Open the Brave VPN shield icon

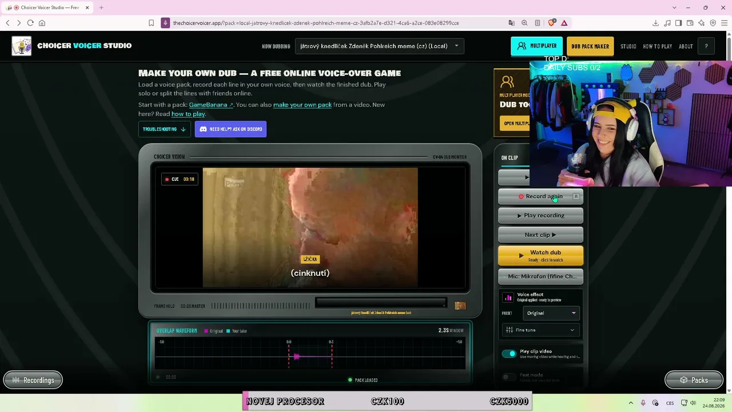[x=713, y=23]
